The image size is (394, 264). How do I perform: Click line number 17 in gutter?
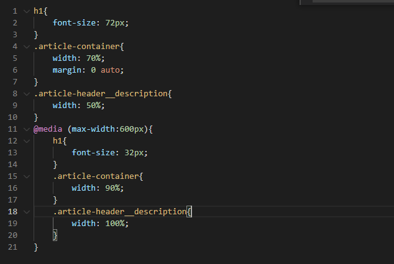coord(12,200)
